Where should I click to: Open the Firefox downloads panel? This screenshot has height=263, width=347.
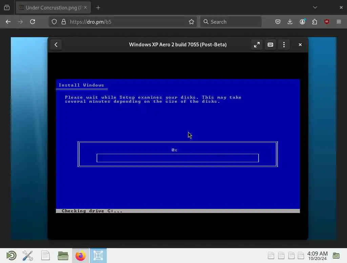click(290, 22)
